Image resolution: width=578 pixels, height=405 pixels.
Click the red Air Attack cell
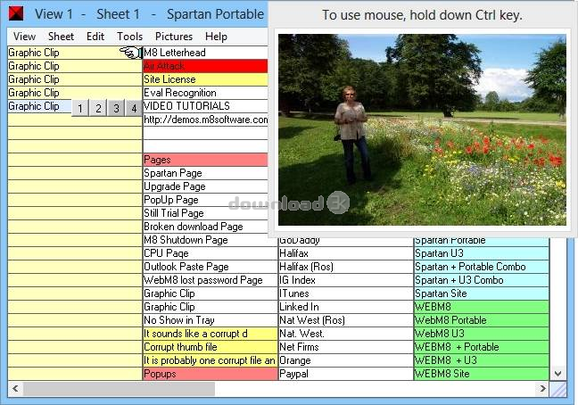coord(205,66)
